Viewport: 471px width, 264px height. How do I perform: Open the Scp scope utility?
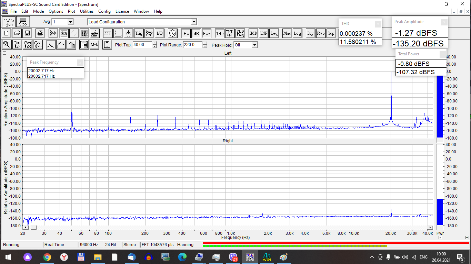331,33
